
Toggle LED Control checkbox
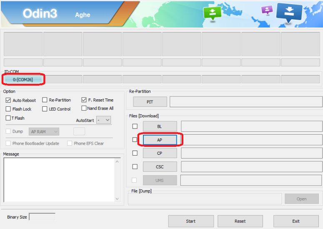[45, 109]
